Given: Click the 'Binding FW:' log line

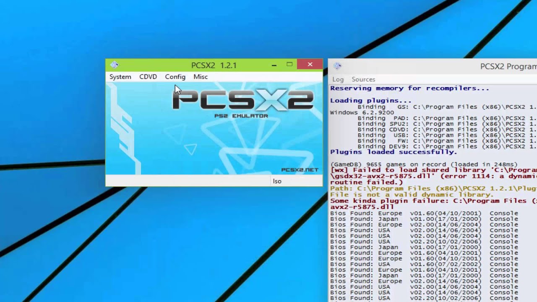Looking at the screenshot, I should [x=447, y=141].
